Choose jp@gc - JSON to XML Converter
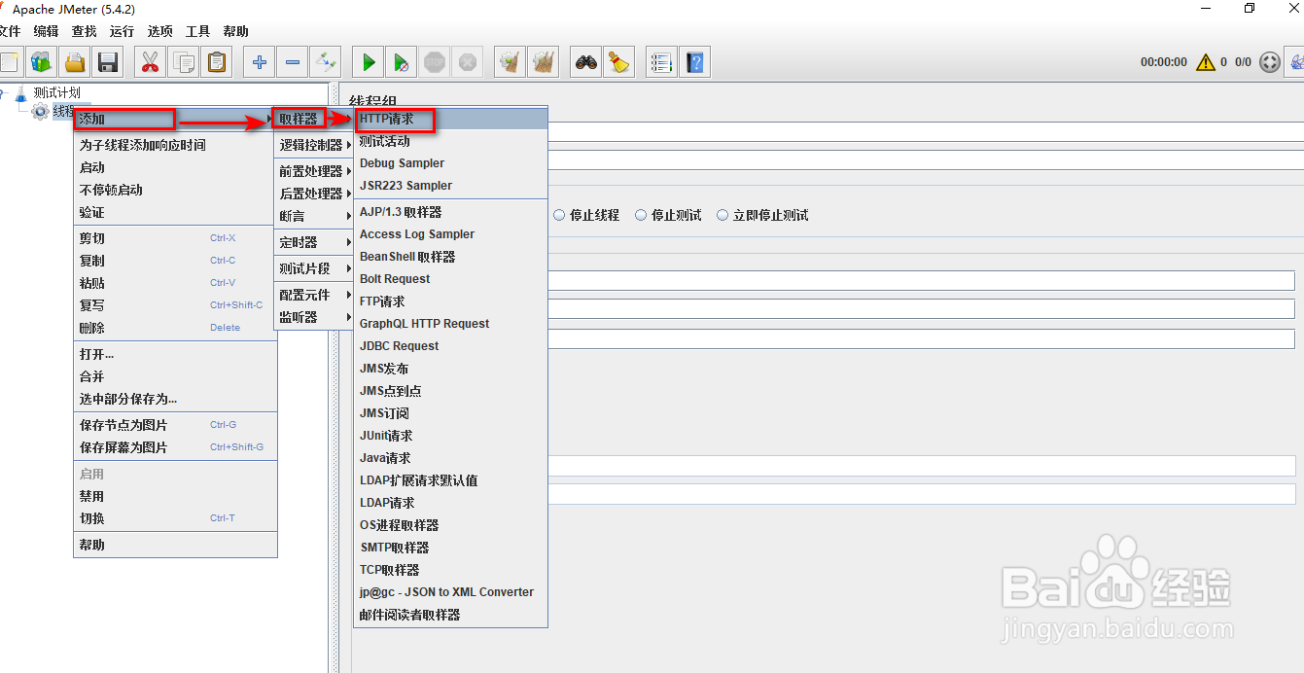Viewport: 1304px width, 673px height. coord(451,592)
